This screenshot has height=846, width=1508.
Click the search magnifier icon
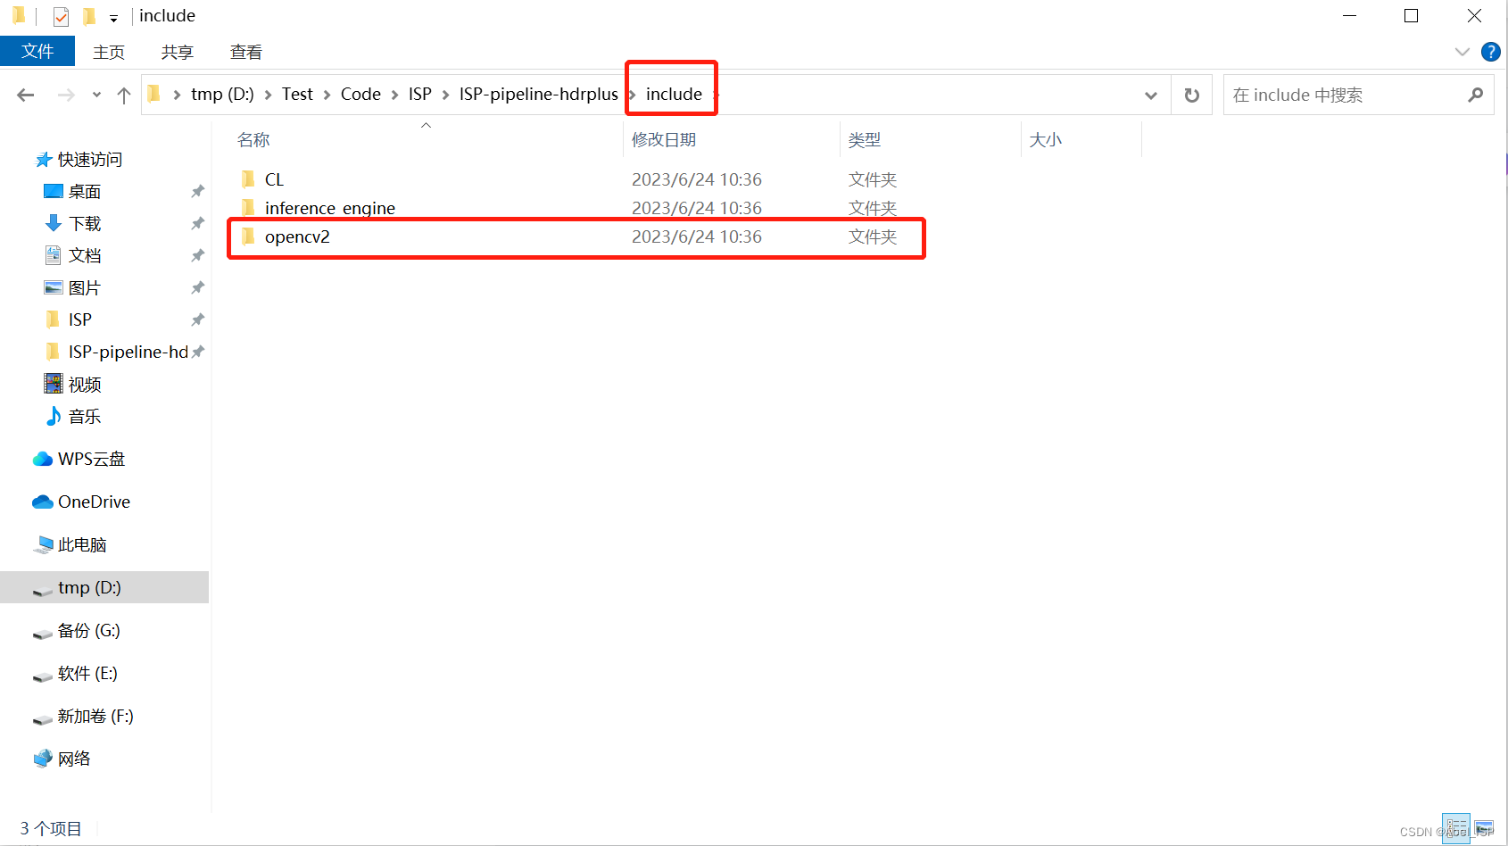1477,94
